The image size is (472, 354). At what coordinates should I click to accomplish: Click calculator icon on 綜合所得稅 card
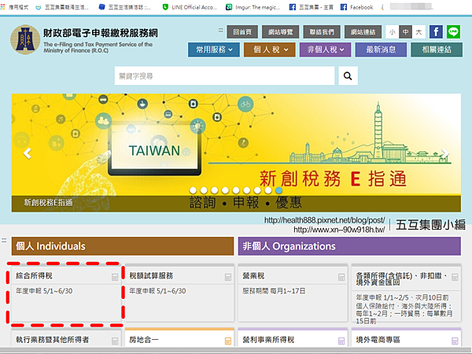point(115,277)
